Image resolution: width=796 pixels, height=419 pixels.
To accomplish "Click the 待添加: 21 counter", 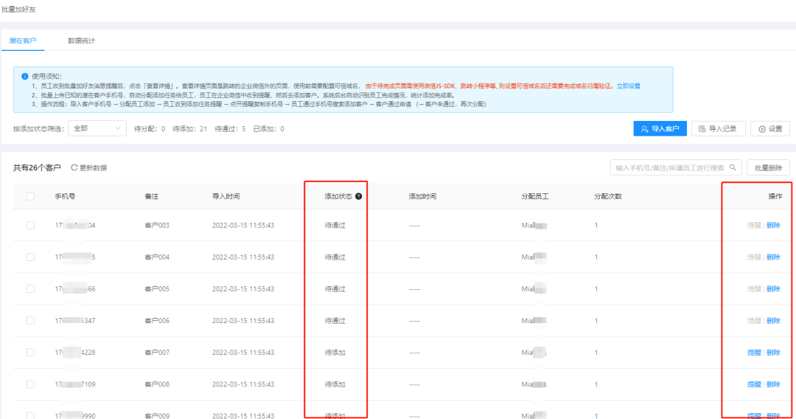I will pos(190,129).
